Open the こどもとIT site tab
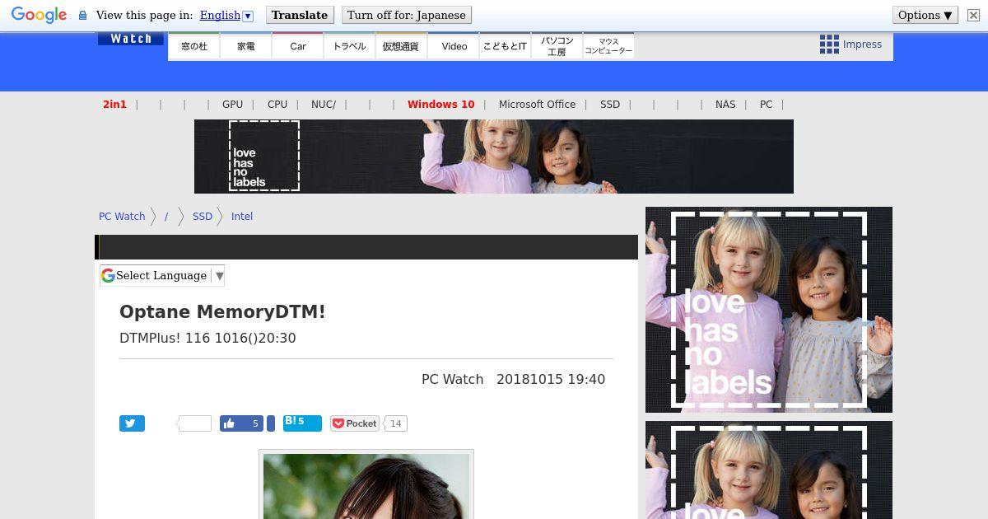The width and height of the screenshot is (988, 519). (505, 46)
